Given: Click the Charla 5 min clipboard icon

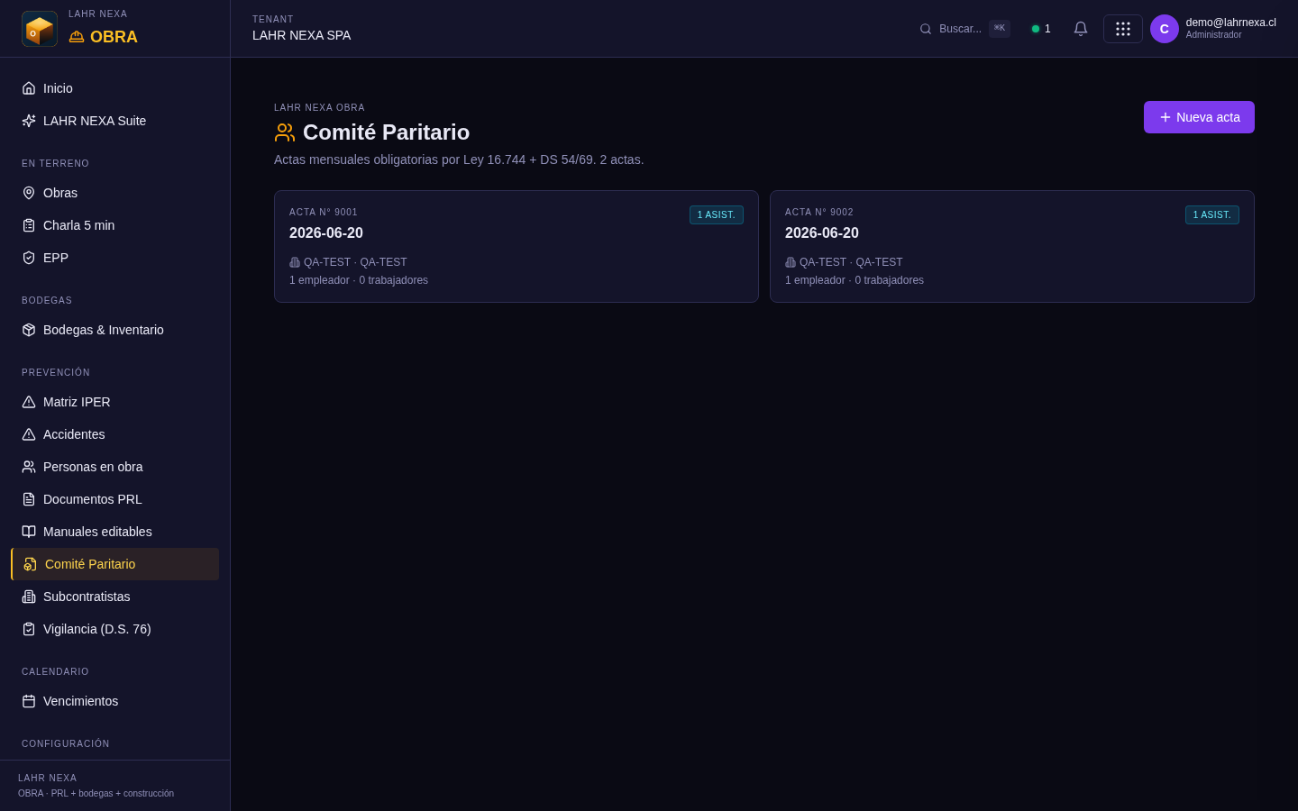Looking at the screenshot, I should (29, 225).
